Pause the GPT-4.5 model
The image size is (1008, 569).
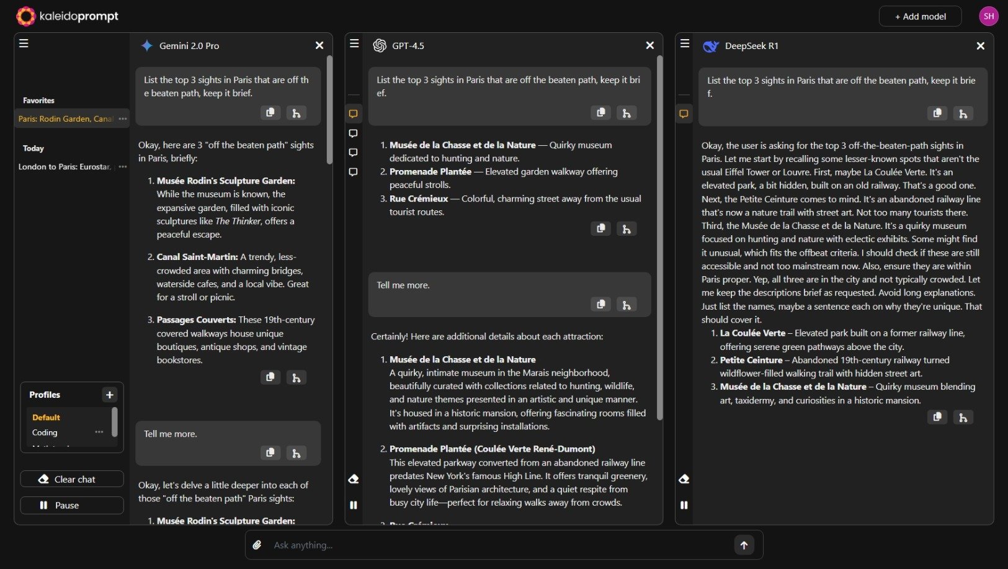(x=354, y=505)
